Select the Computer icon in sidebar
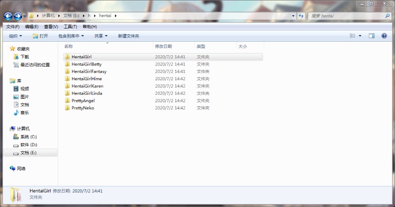This screenshot has height=207, width=395. 13,128
